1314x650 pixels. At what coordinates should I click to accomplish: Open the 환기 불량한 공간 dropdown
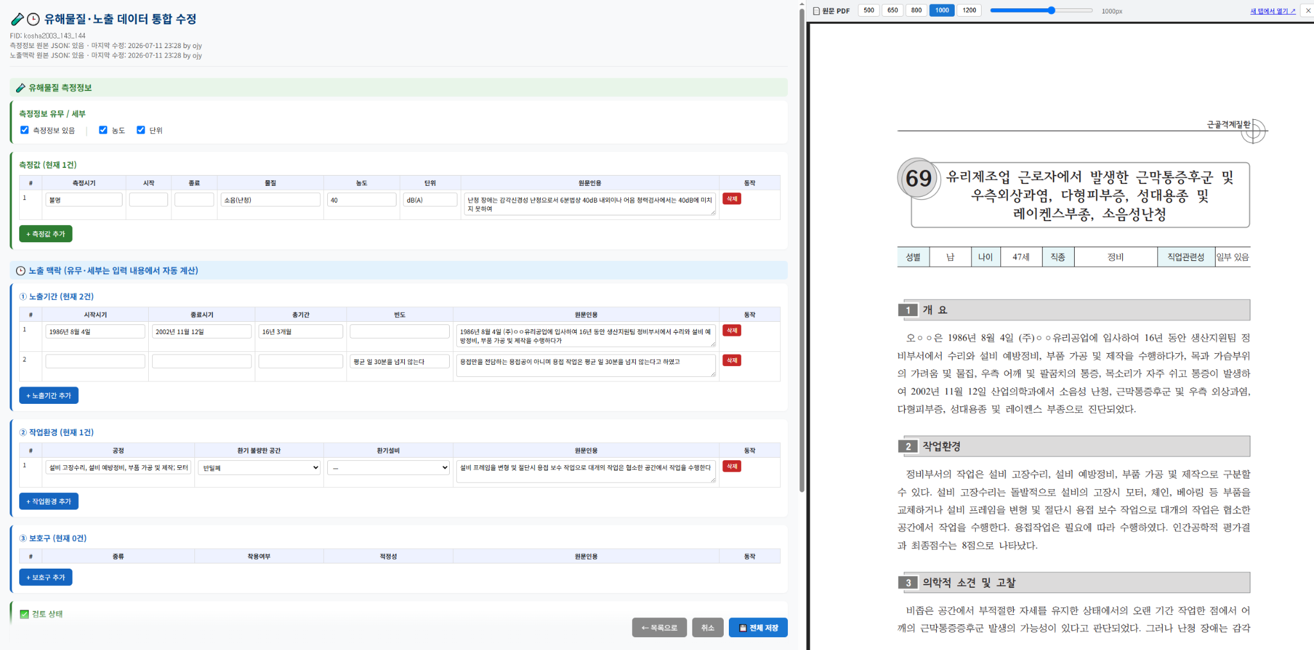pyautogui.click(x=259, y=468)
